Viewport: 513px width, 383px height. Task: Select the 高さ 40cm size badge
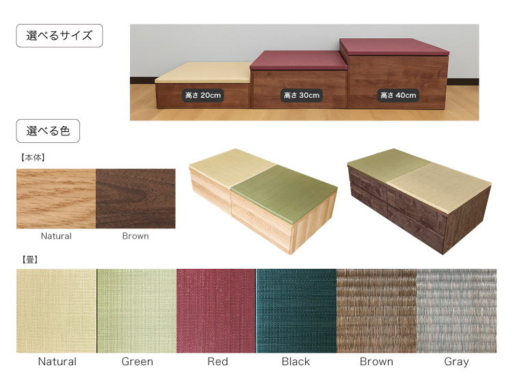(398, 96)
